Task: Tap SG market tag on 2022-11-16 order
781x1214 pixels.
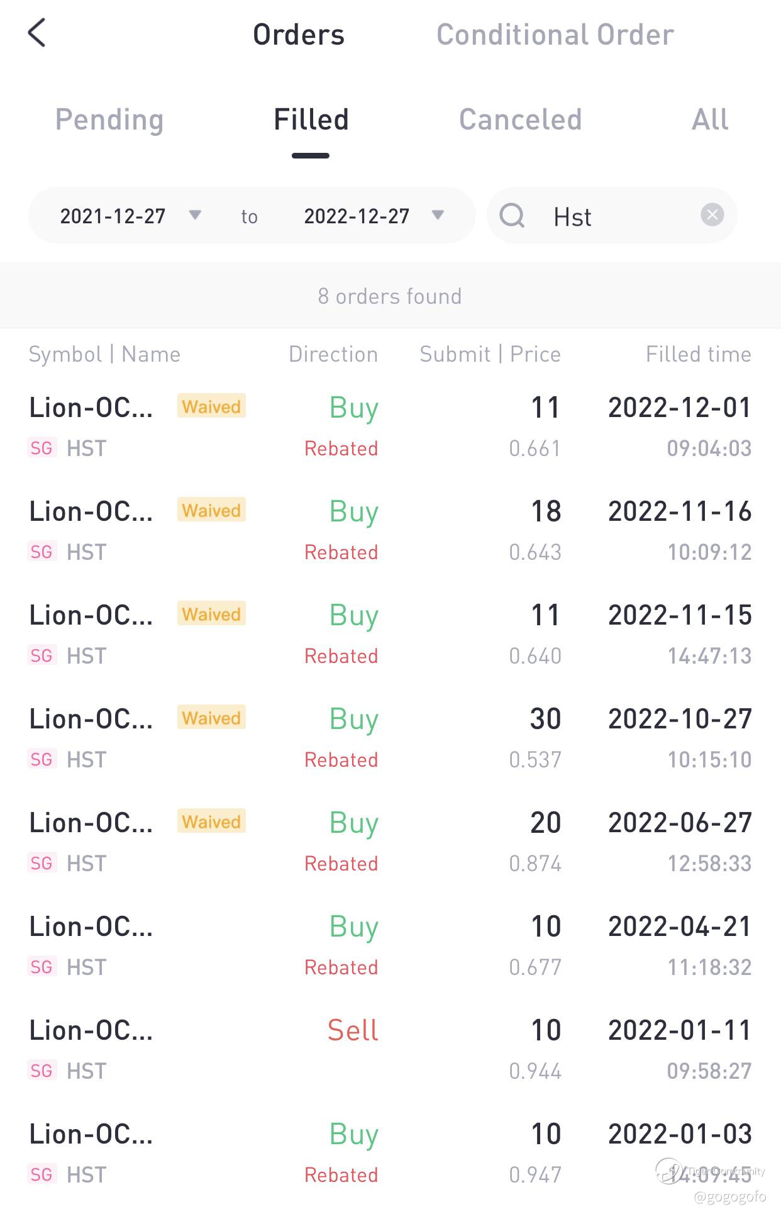Action: click(x=42, y=552)
